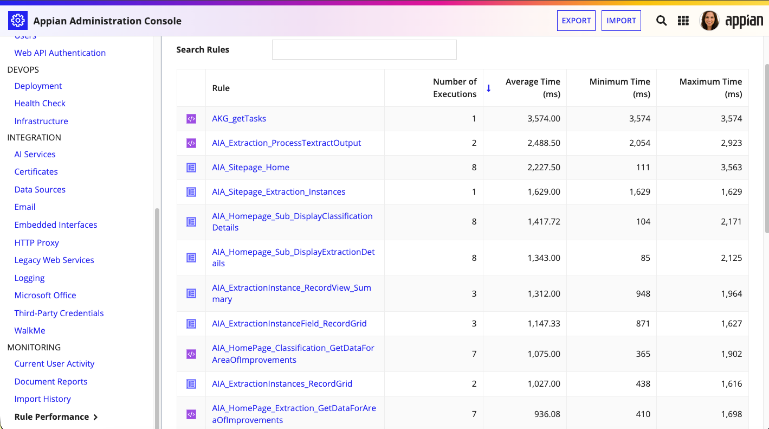The image size is (769, 429).
Task: Click the user profile avatar
Action: coord(709,21)
